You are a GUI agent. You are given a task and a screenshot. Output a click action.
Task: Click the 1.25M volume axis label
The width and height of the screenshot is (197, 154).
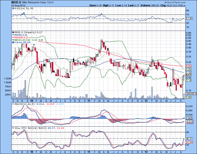coord(8,78)
